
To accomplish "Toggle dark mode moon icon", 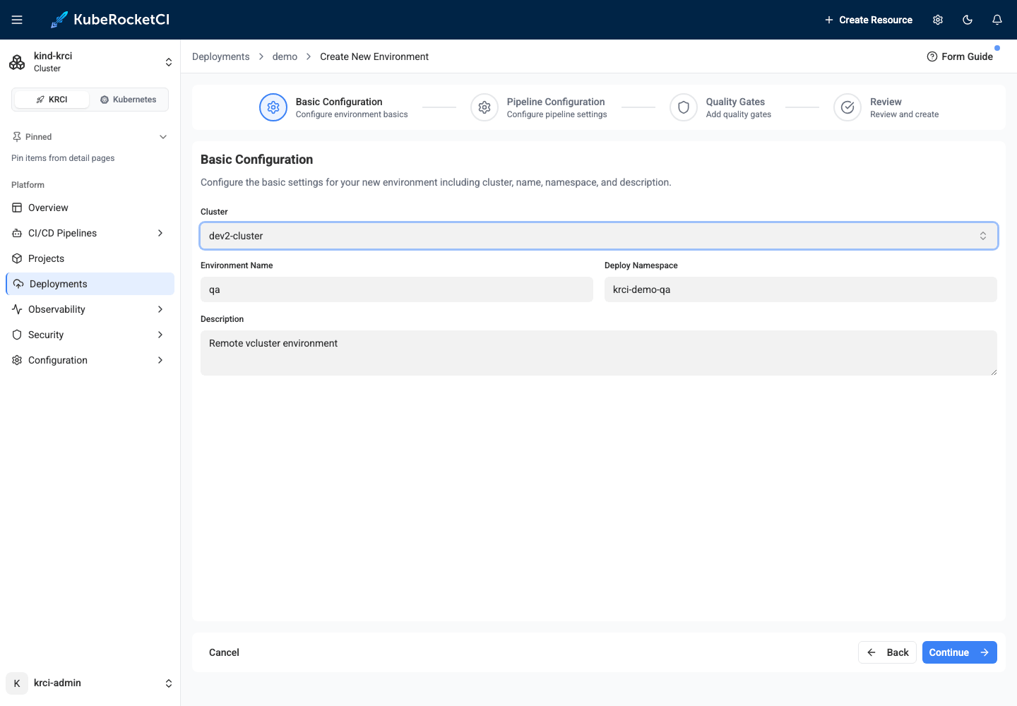I will pos(968,20).
